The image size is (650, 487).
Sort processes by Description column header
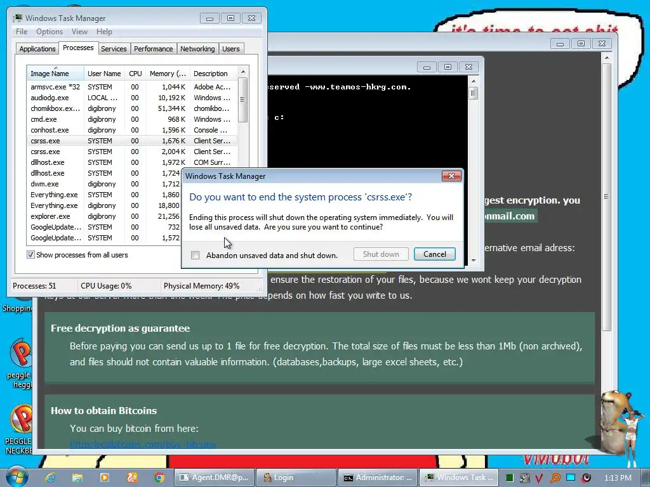[213, 74]
